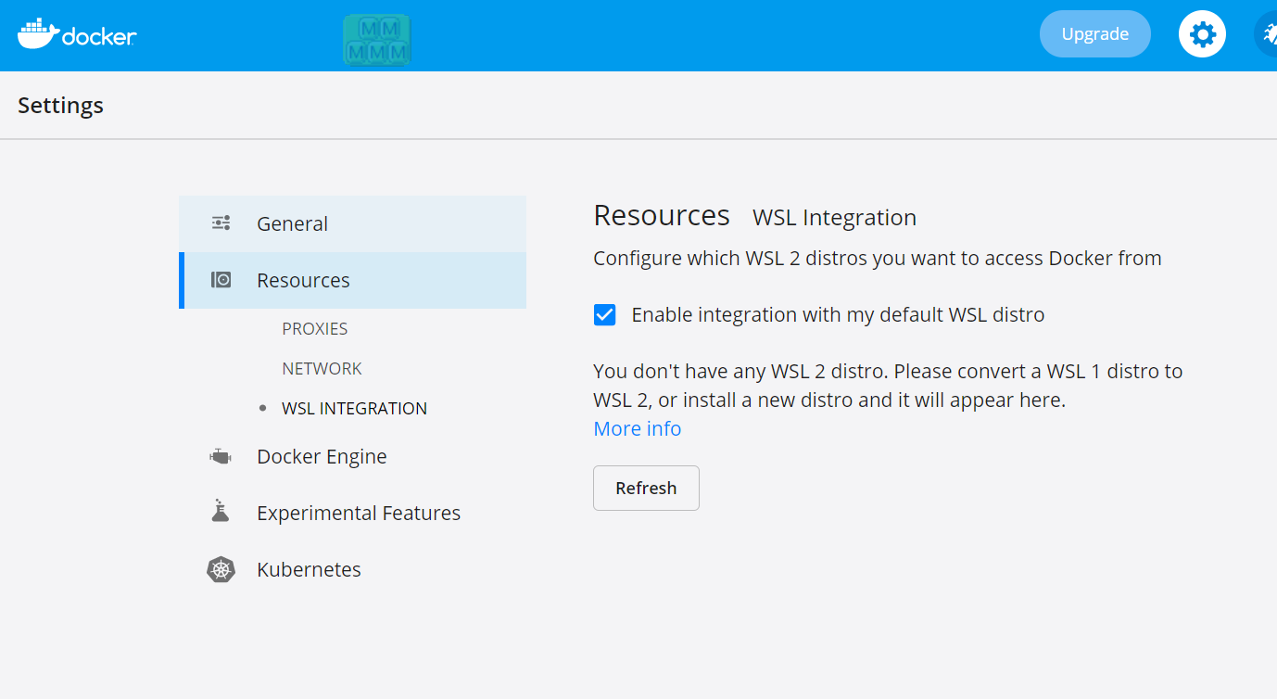1277x699 pixels.
Task: Click the Docker whale logo
Action: (x=77, y=33)
